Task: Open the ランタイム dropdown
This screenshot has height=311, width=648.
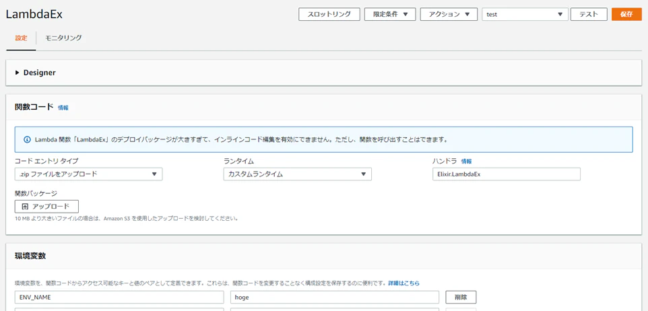Action: coord(298,174)
